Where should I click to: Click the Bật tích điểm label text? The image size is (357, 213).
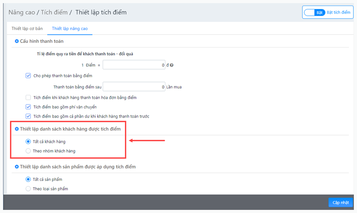[339, 13]
